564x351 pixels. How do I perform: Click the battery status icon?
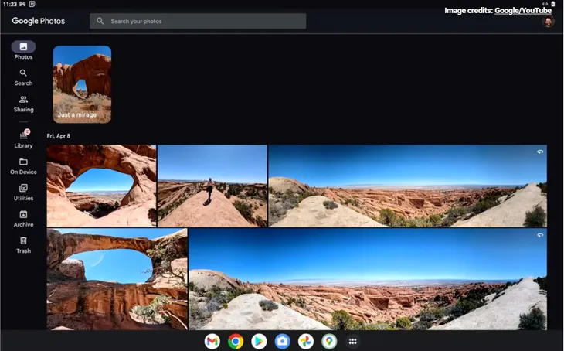pos(553,4)
